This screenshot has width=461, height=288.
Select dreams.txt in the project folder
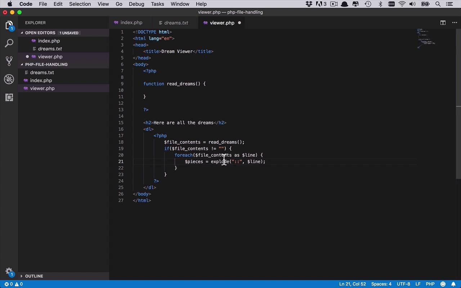42,72
